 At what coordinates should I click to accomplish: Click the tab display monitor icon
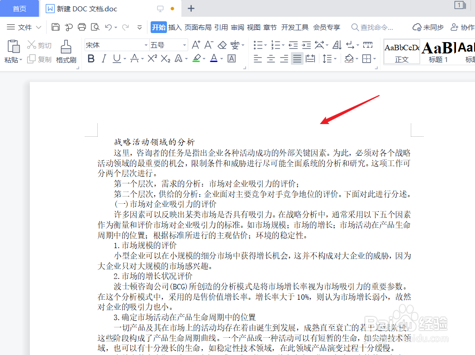point(160,9)
